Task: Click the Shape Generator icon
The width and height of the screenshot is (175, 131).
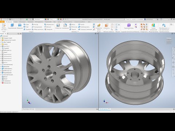Action: [x=99, y=27]
